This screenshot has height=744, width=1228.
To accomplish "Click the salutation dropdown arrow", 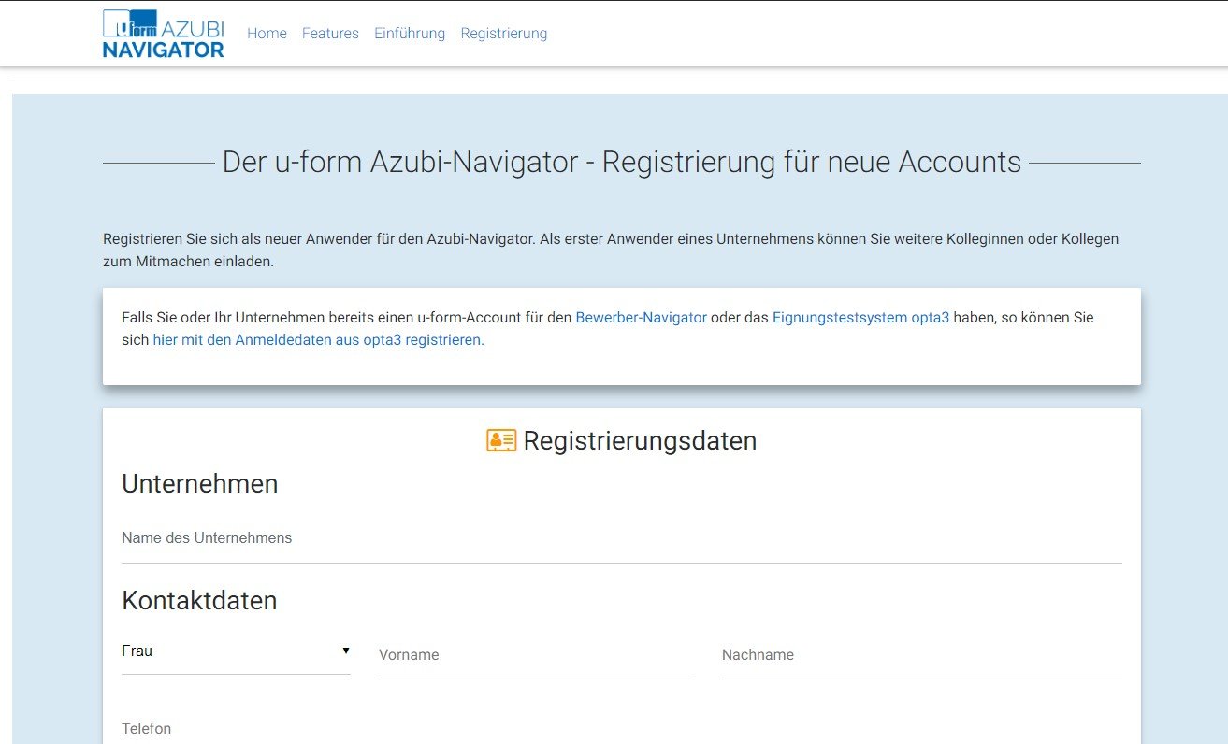I will (345, 651).
